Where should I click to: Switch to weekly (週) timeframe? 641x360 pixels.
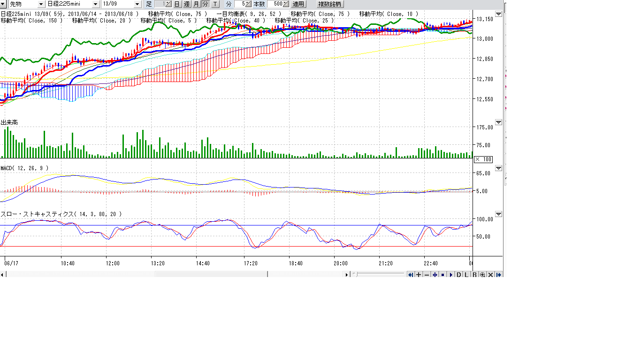[186, 4]
